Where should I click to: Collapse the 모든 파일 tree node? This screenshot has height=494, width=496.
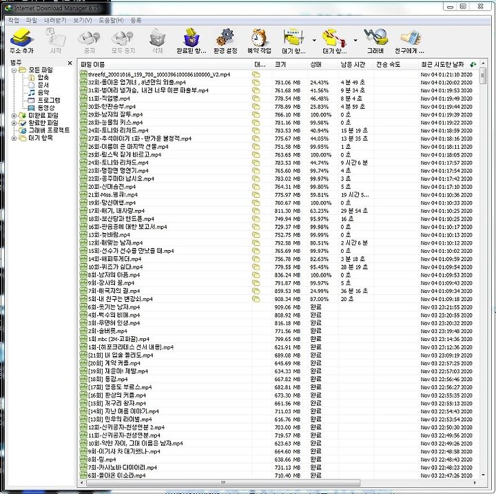pos(14,70)
